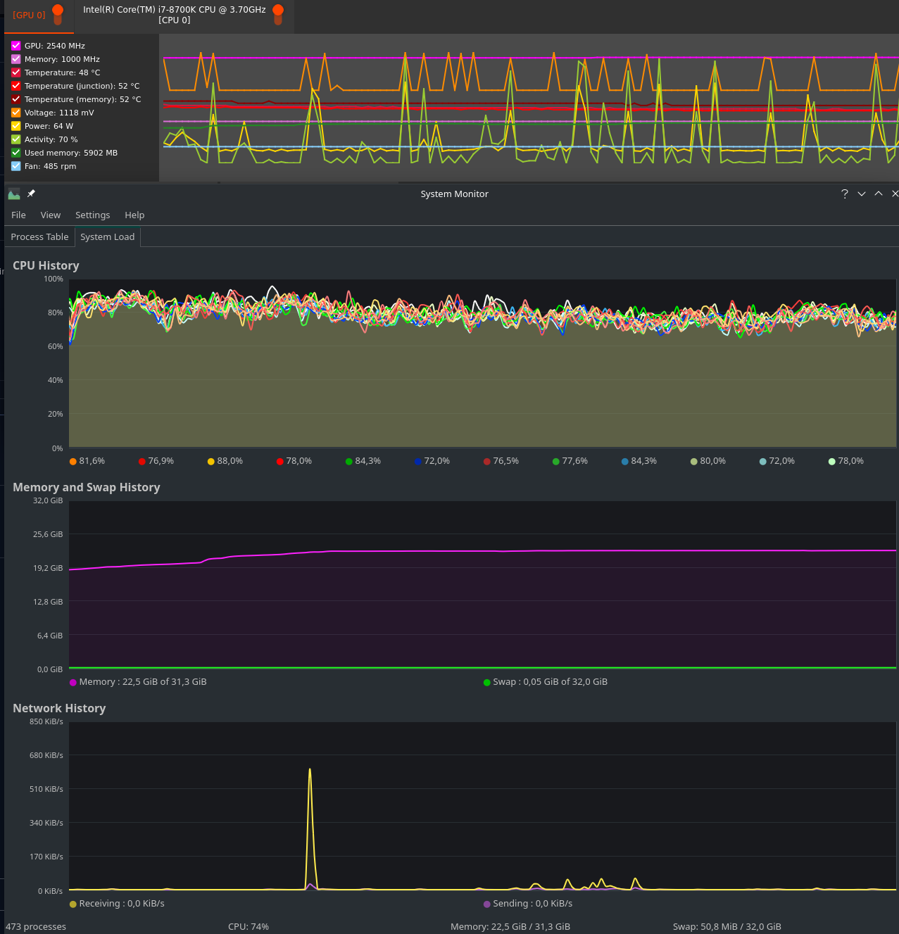Click the 76,9% CPU legend entry
The width and height of the screenshot is (899, 934).
click(x=156, y=461)
